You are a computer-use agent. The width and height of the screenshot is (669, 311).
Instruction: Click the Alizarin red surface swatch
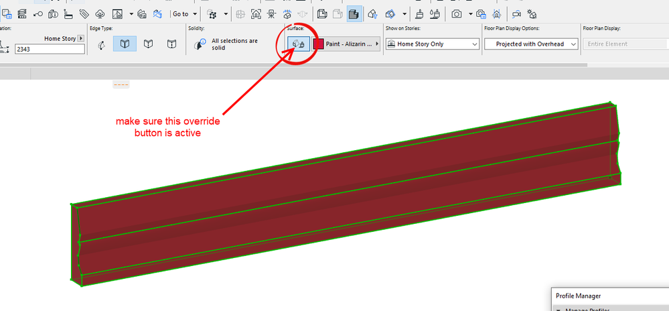(318, 44)
